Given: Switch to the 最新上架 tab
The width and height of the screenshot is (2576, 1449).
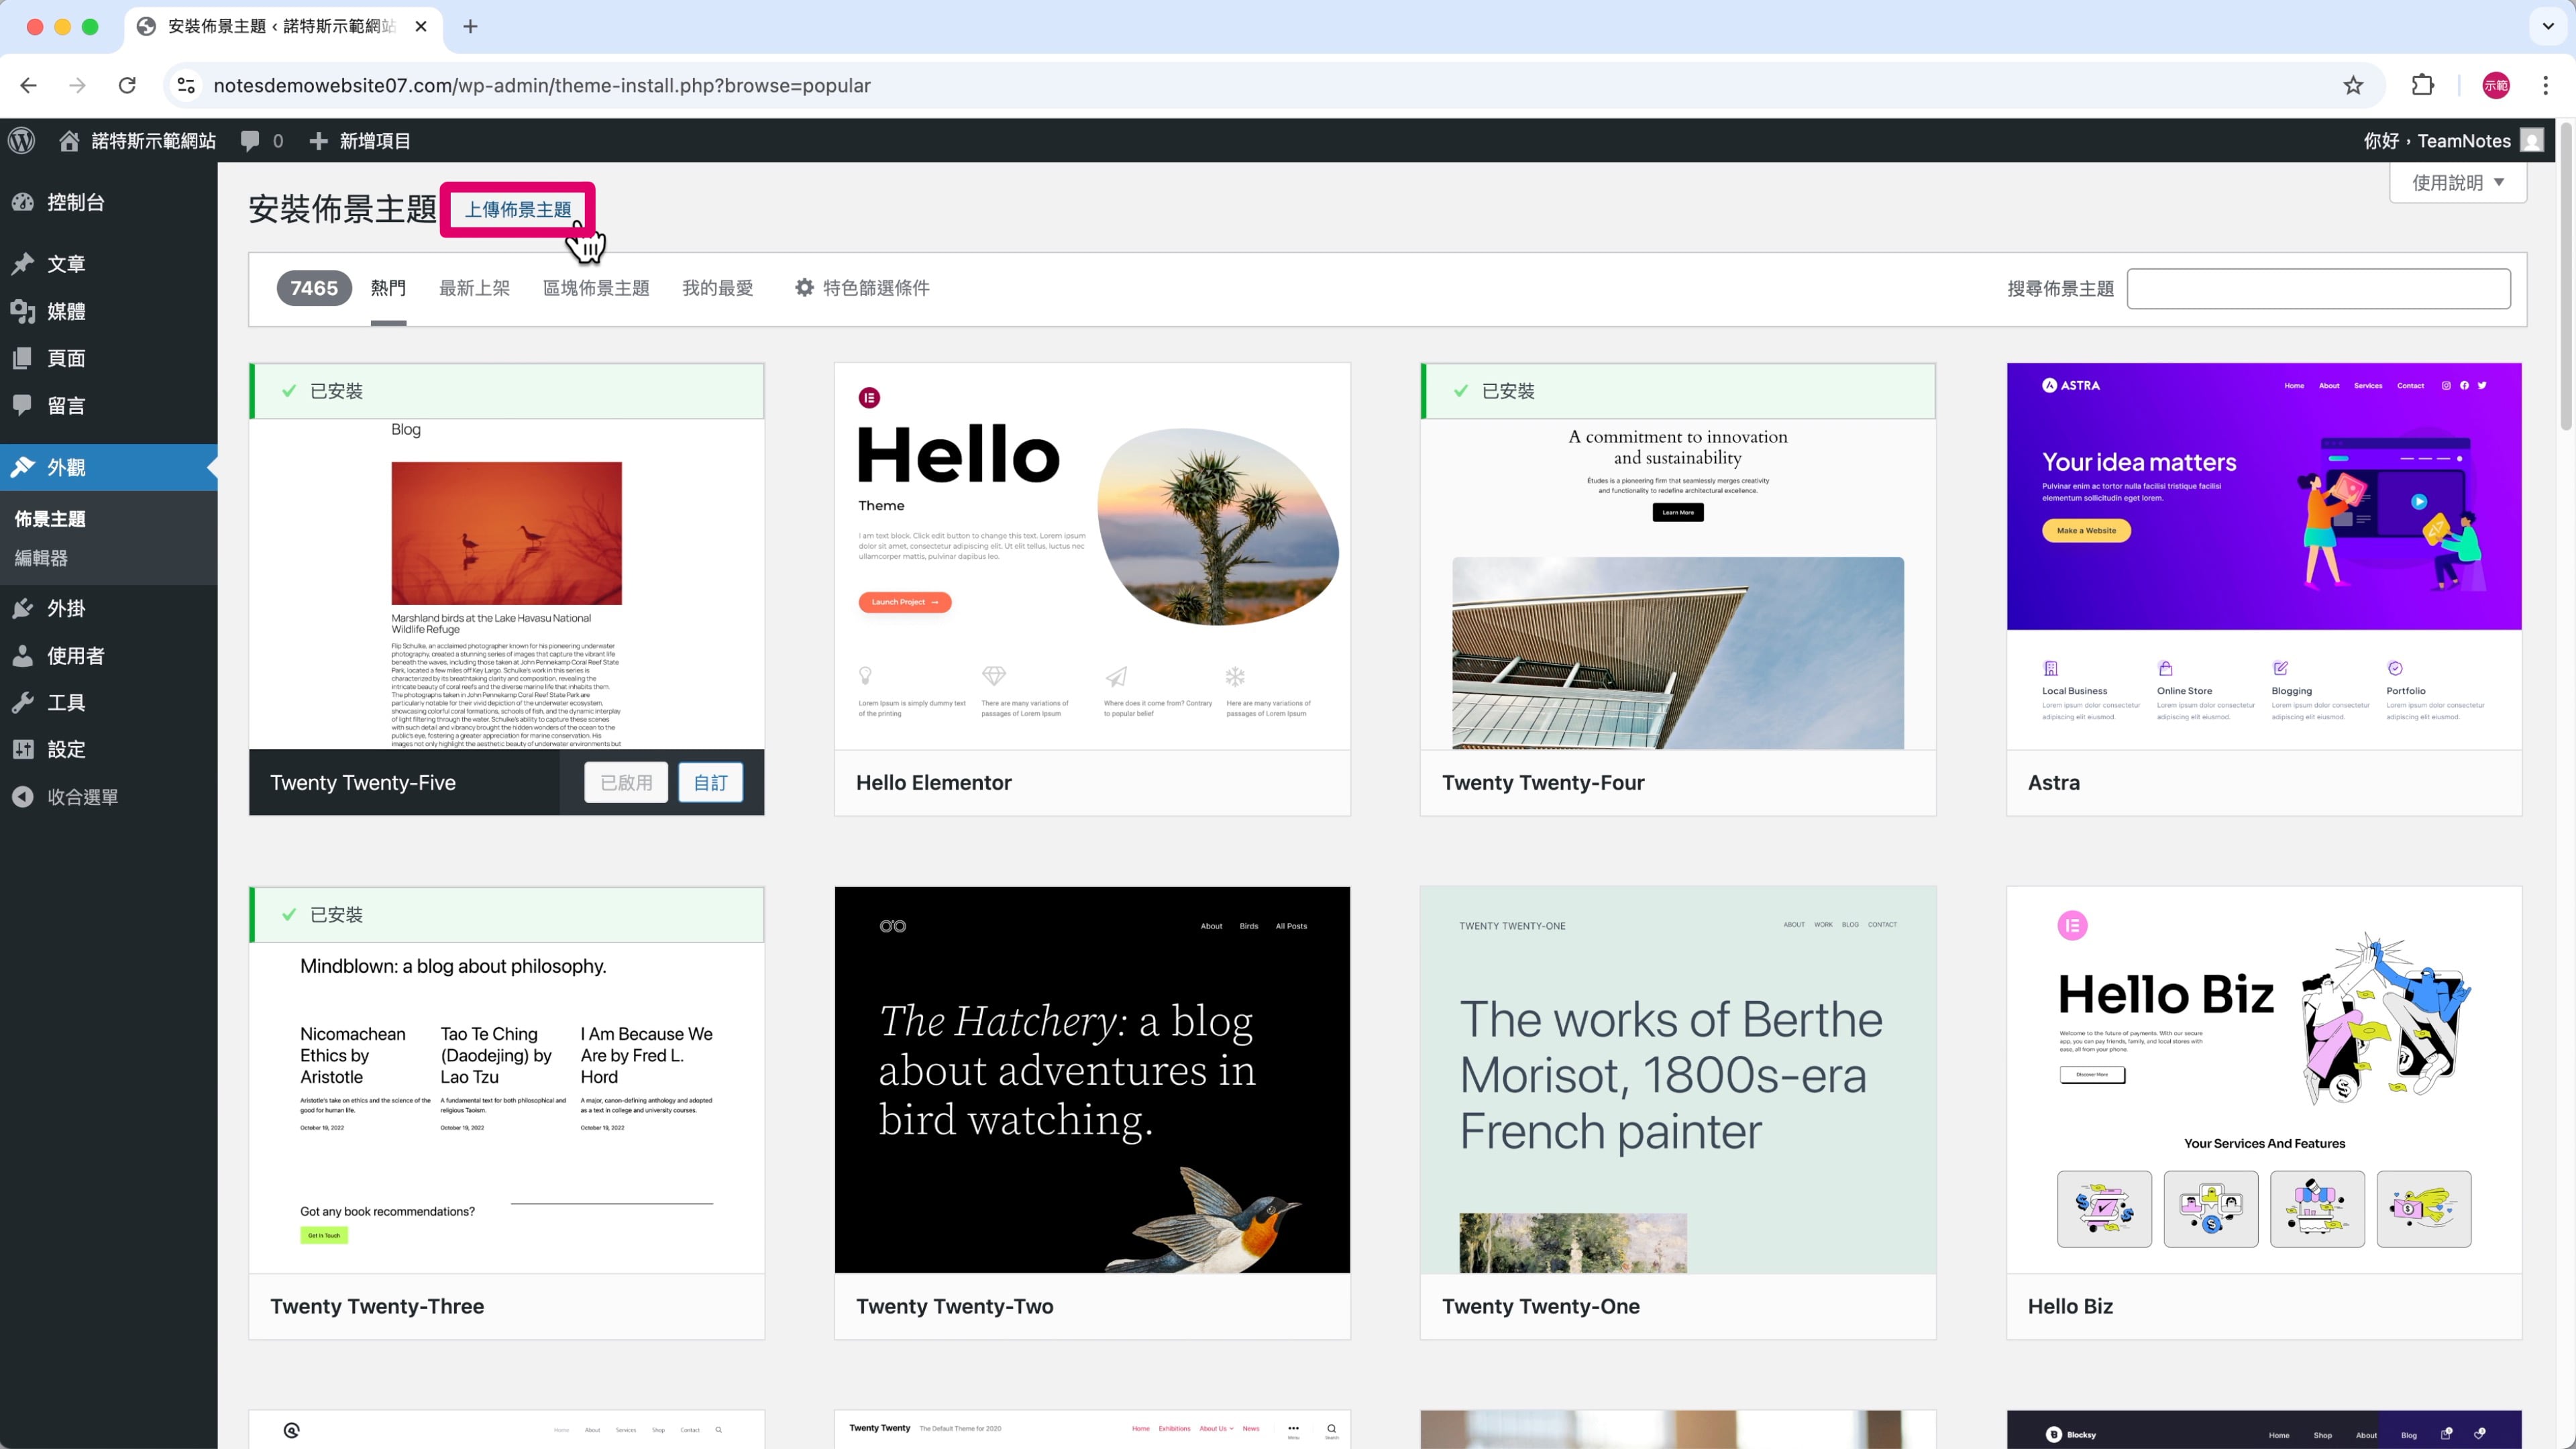Looking at the screenshot, I should (474, 288).
